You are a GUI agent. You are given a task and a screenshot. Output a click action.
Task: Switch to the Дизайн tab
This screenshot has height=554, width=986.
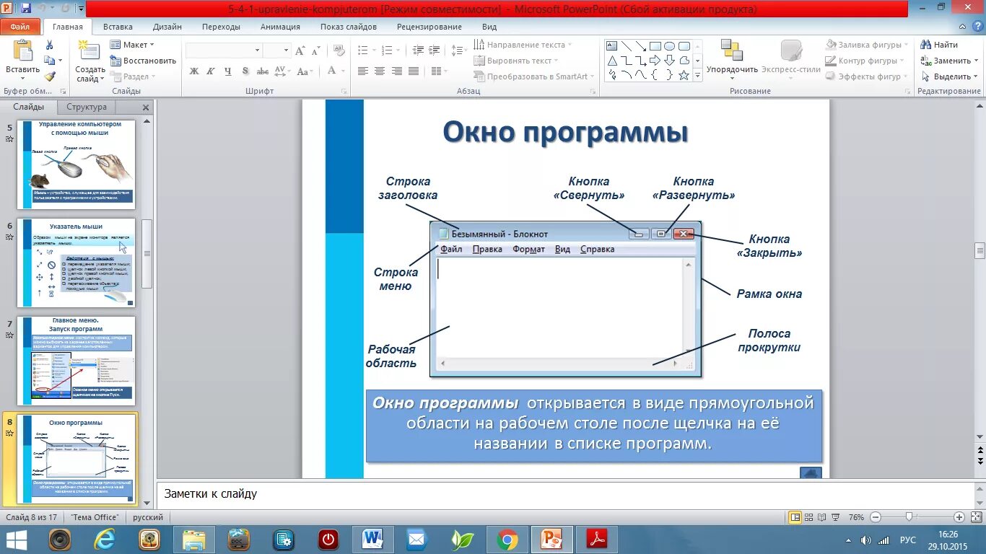[167, 27]
